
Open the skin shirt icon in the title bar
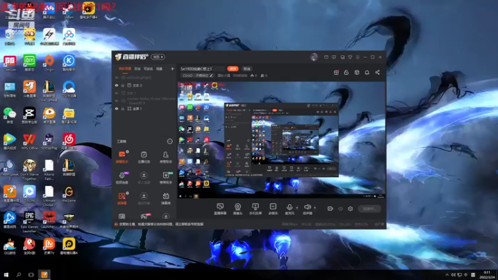(350, 57)
